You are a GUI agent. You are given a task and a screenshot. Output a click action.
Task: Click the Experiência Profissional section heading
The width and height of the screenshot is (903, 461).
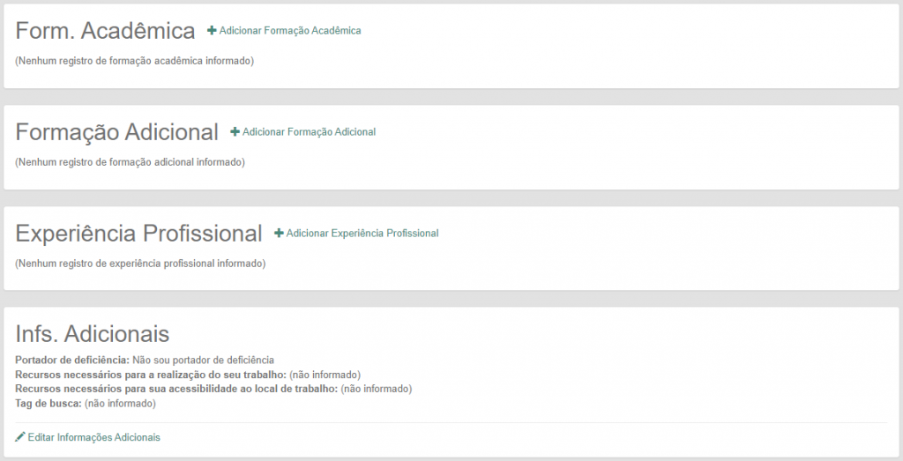click(138, 234)
